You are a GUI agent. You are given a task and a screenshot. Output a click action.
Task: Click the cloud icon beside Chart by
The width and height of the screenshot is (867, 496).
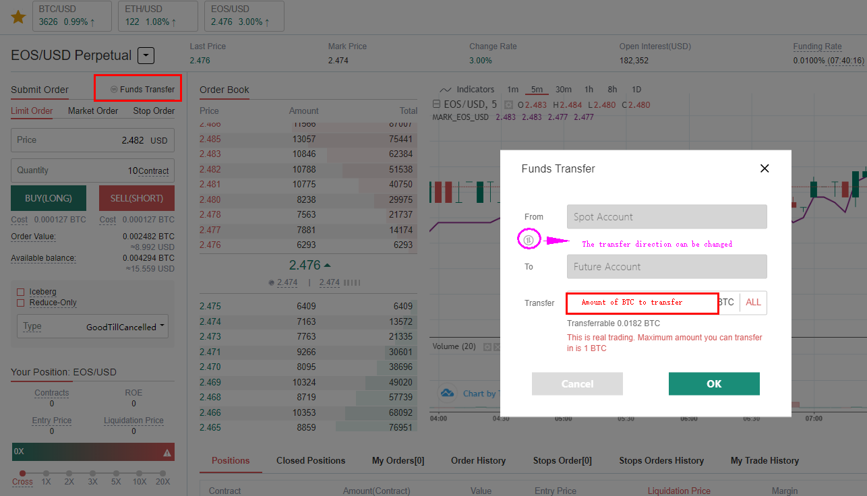pos(446,393)
